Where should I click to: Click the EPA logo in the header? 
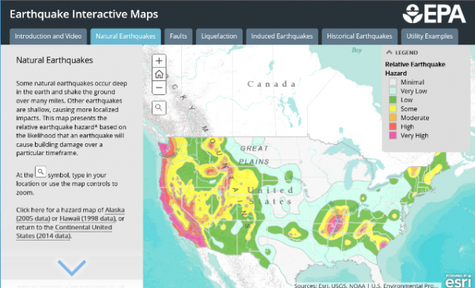click(x=434, y=13)
